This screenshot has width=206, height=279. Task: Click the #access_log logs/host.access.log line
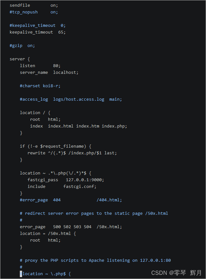tap(71, 99)
